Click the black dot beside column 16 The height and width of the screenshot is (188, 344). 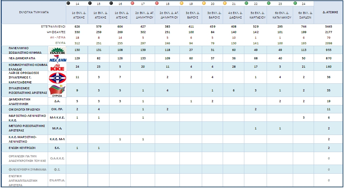point(111,3)
